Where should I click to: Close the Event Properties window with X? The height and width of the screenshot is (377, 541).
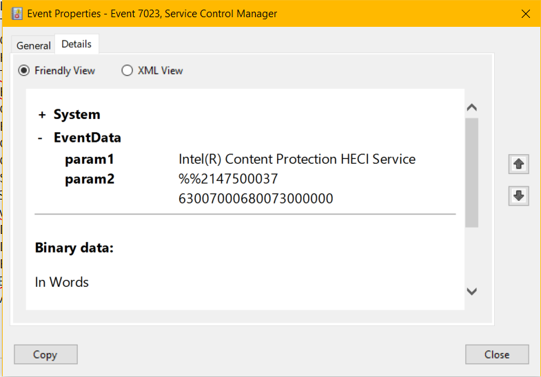pos(526,14)
